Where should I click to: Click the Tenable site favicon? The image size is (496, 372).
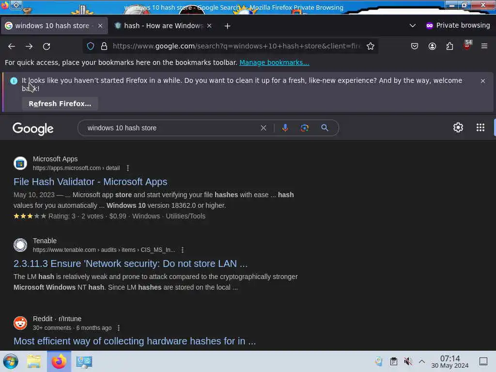point(20,245)
